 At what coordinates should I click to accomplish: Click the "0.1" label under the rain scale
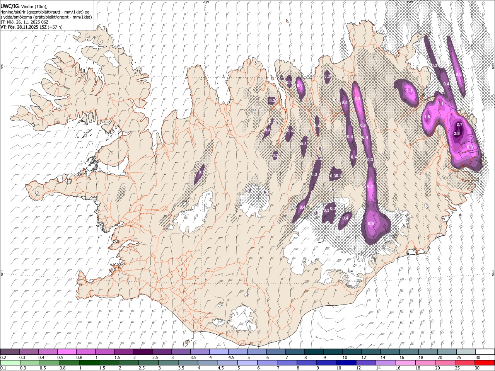pos(3,368)
